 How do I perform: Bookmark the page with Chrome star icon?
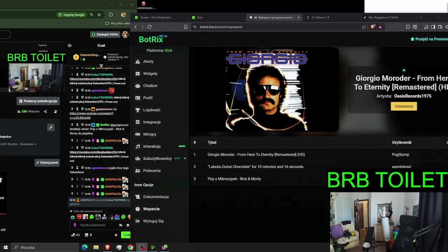click(99, 15)
